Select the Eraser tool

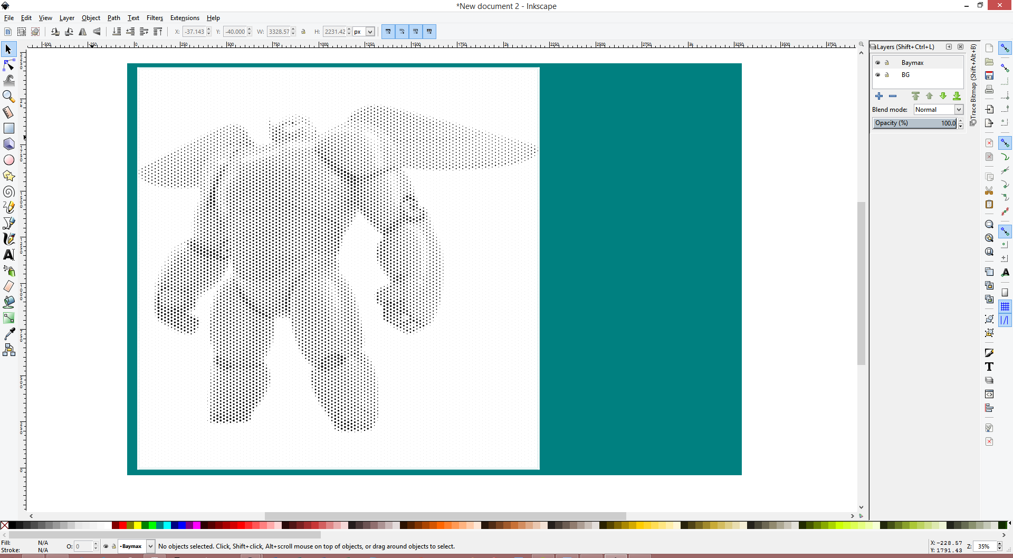[8, 286]
